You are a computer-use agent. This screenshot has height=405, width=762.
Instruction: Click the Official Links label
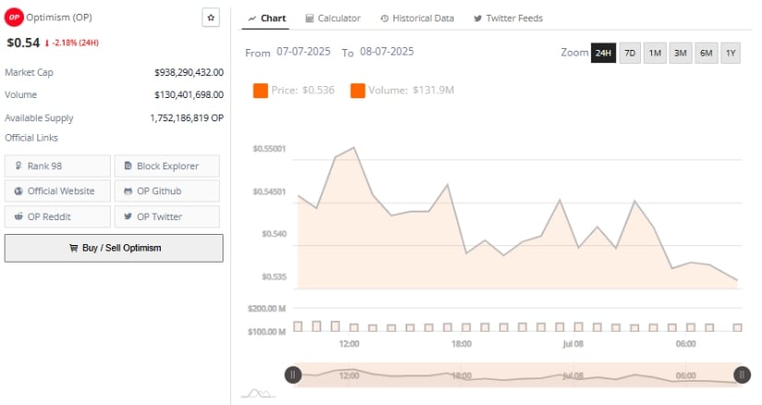tap(31, 138)
